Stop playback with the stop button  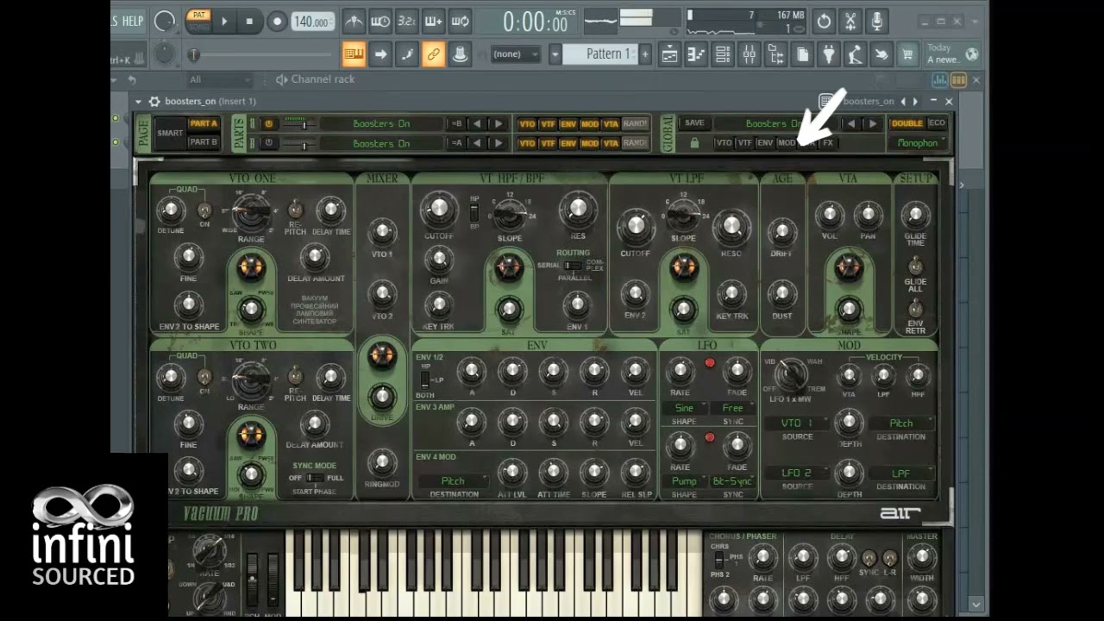pos(250,22)
